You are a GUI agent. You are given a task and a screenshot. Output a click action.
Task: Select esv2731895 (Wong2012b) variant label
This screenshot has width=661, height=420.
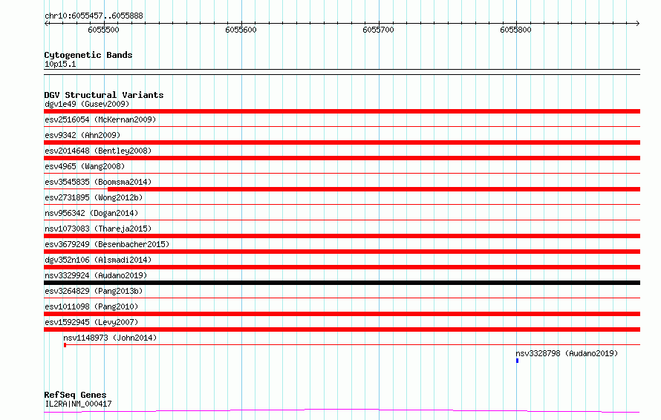[94, 197]
